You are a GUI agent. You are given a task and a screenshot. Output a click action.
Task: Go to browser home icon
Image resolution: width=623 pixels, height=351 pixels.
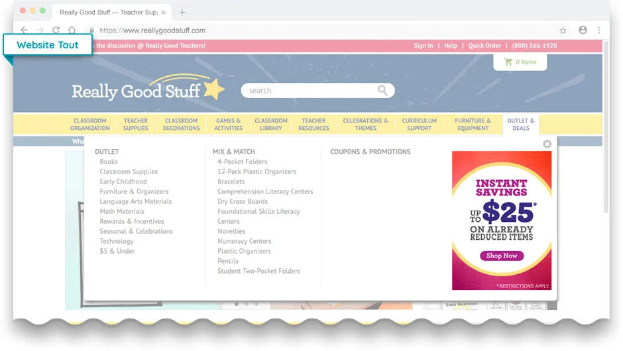coord(72,30)
